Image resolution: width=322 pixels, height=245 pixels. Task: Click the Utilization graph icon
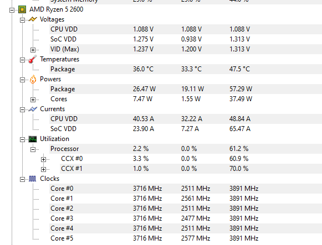click(33, 139)
